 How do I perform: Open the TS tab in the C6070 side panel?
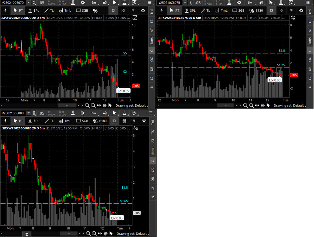[x=152, y=21]
